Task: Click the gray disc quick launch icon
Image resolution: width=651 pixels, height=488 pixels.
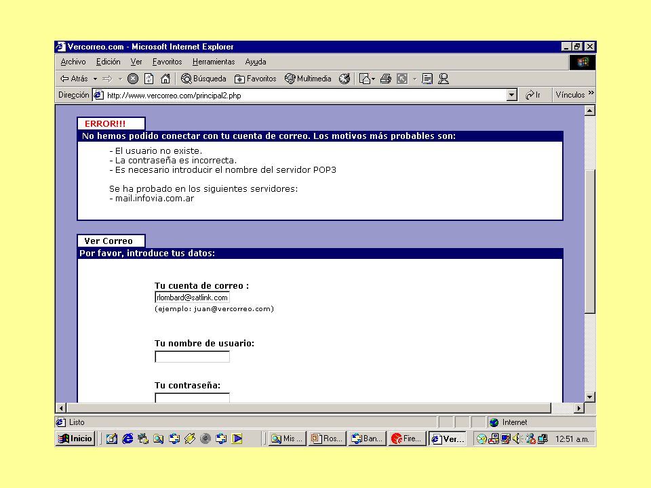Action: [205, 439]
